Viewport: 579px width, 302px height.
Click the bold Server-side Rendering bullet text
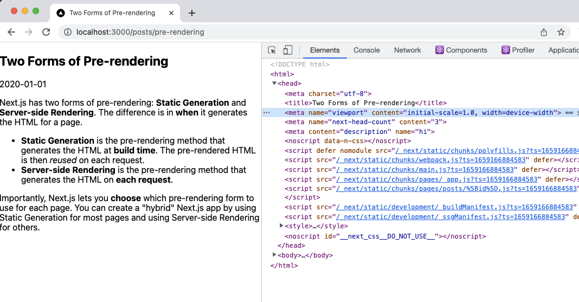coord(68,170)
